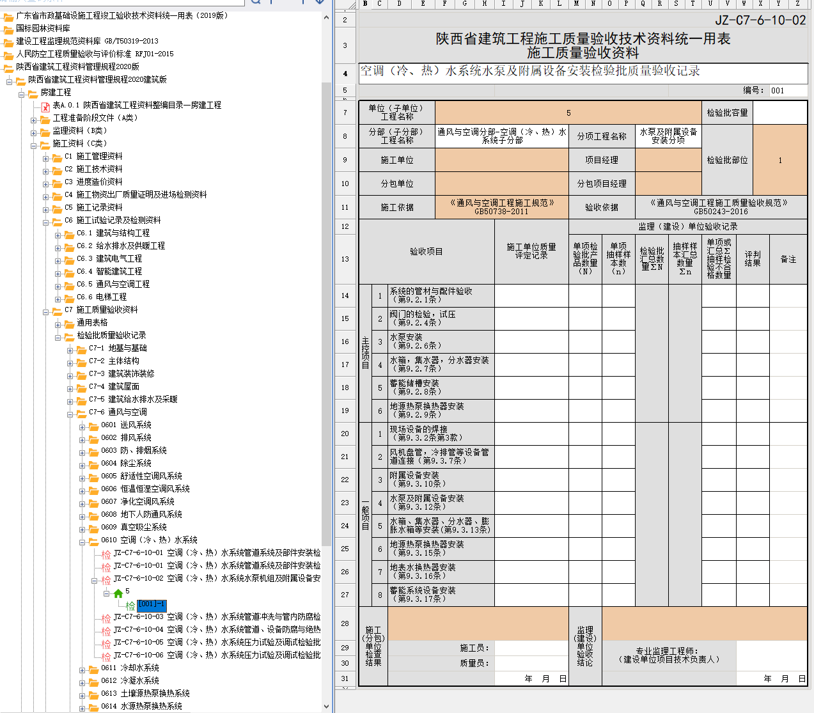The height and width of the screenshot is (713, 814).
Task: Open 广东省市政基础设施工程竣工验收技术资料统一用表 library
Action: pyautogui.click(x=122, y=15)
